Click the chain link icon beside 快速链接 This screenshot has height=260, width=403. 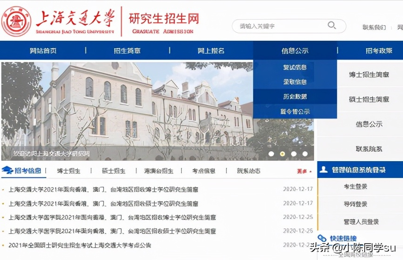pyautogui.click(x=322, y=238)
